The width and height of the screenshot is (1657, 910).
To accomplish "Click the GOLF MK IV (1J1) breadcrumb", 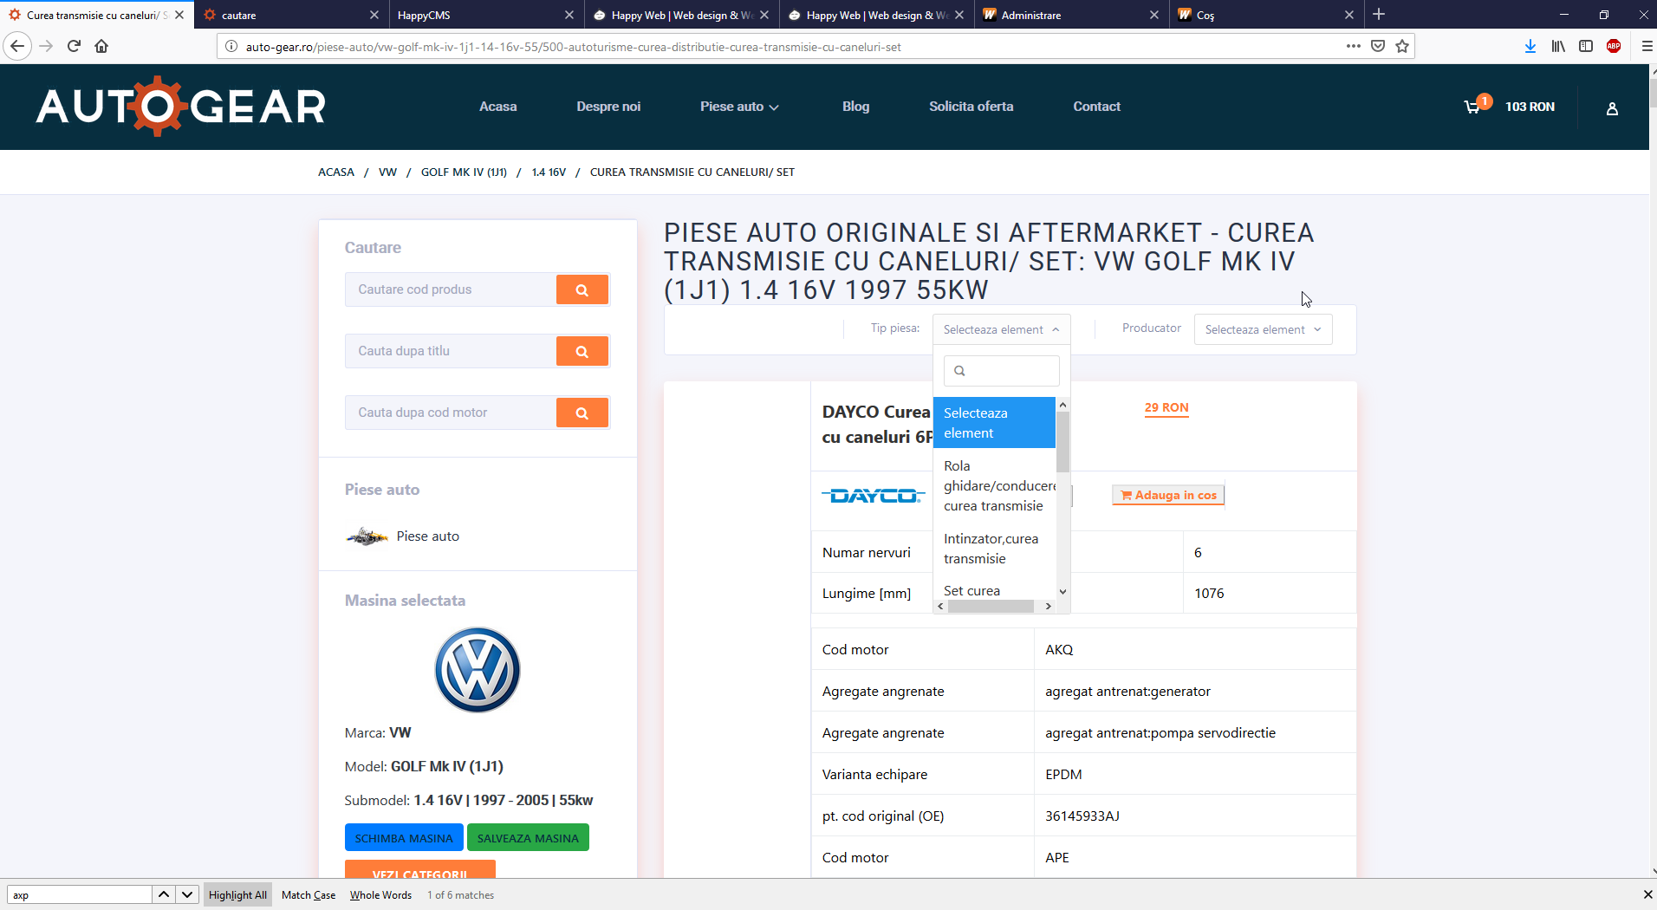I will tap(464, 172).
